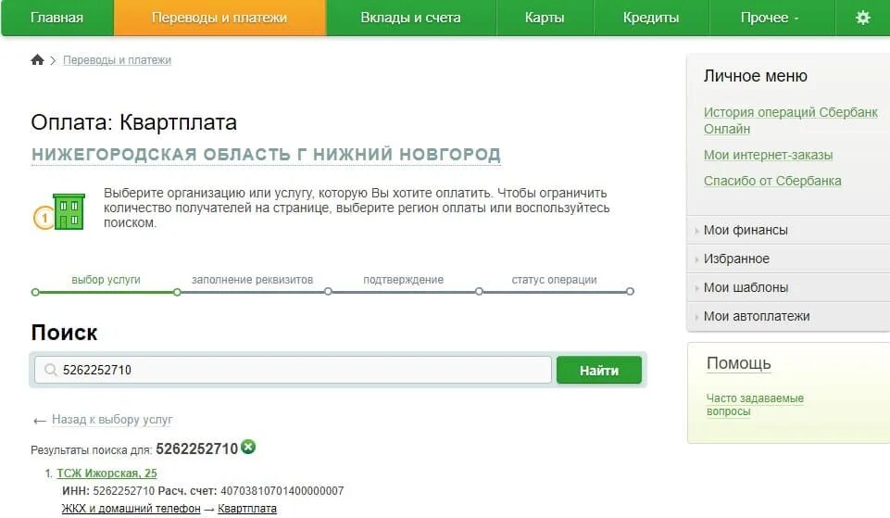Expand Мои автоплатежи section
890x518 pixels.
788,316
